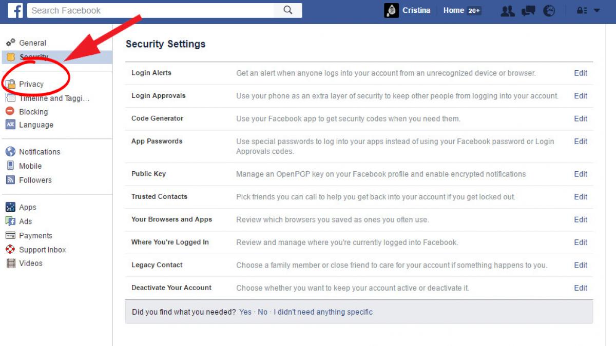The width and height of the screenshot is (616, 346).
Task: Click Cristina's profile picture thumbnail
Action: pyautogui.click(x=391, y=11)
